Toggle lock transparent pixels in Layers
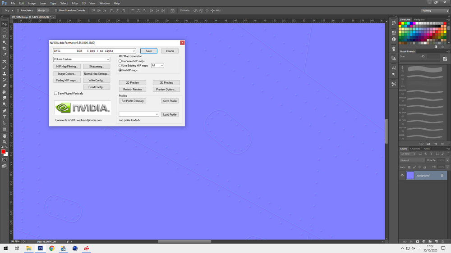The width and height of the screenshot is (451, 253). tap(409, 167)
